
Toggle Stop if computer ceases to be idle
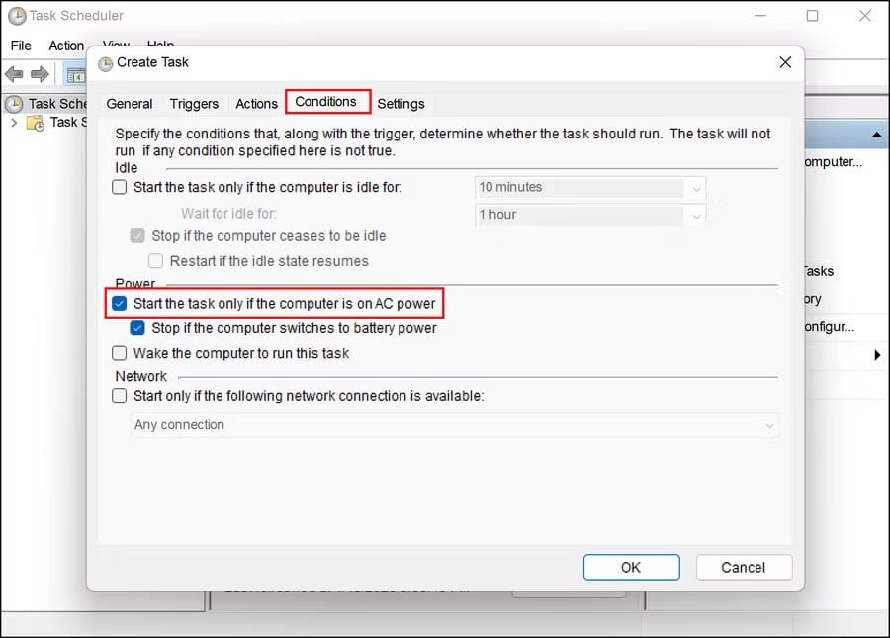137,235
